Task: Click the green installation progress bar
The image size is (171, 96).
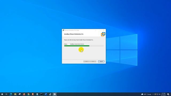Action: click(84, 46)
